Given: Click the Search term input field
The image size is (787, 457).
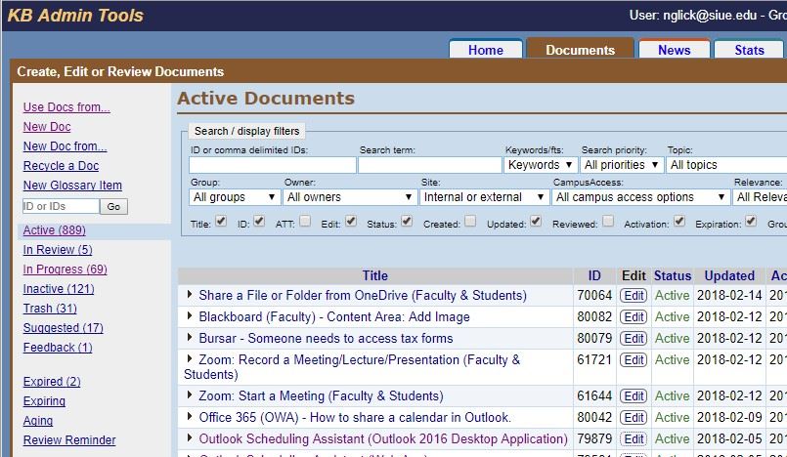Looking at the screenshot, I should pyautogui.click(x=429, y=165).
